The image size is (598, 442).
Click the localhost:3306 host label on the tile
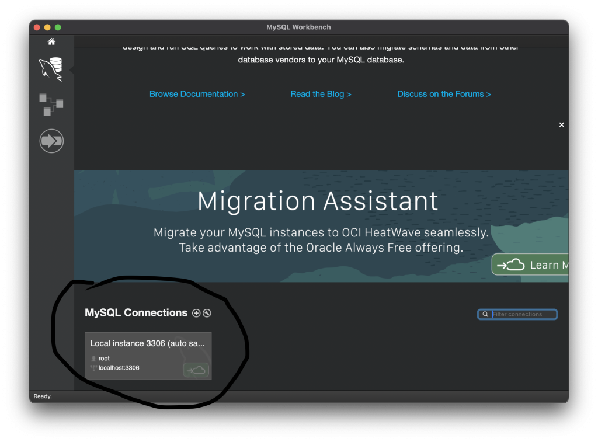119,368
